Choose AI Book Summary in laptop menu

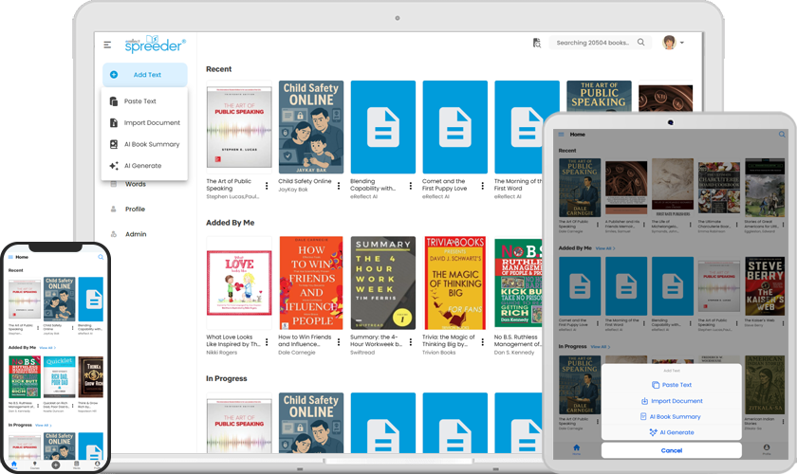click(144, 144)
